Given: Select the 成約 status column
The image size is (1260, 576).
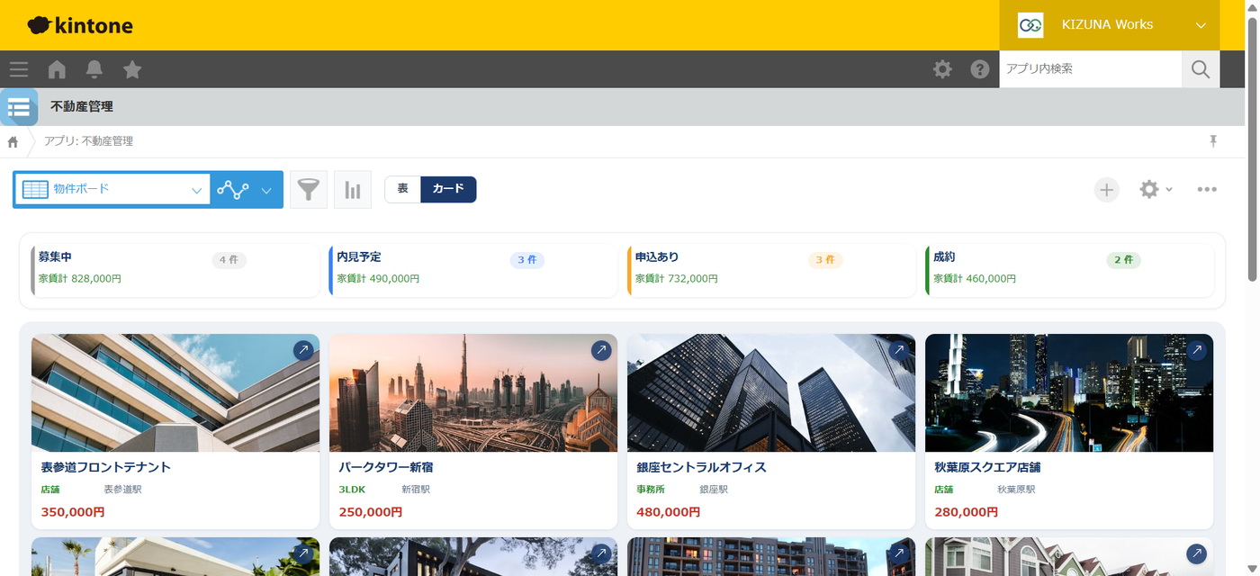Looking at the screenshot, I should (1069, 270).
